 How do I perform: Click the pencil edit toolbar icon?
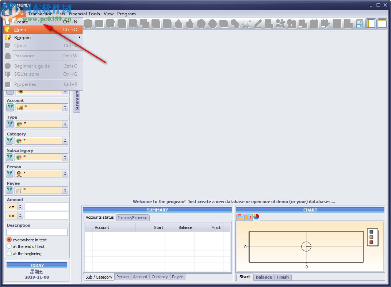pyautogui.click(x=258, y=24)
